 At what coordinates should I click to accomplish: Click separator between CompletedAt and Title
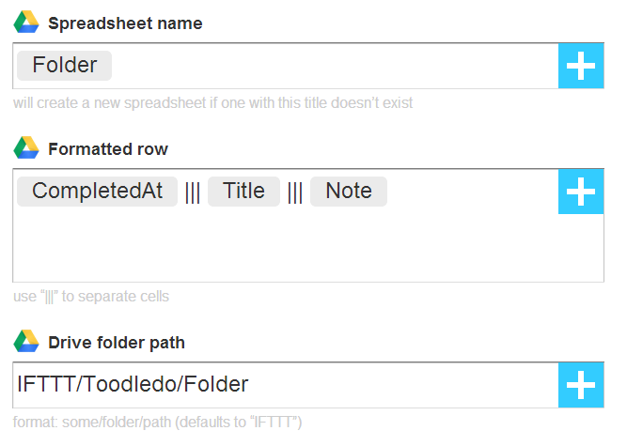[x=193, y=192]
